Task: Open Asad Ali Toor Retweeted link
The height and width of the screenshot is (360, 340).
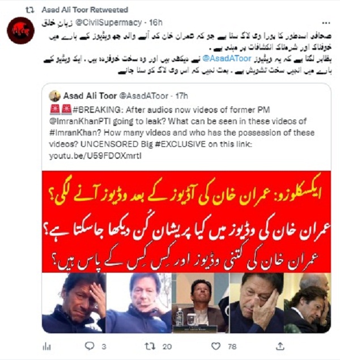Action: point(85,10)
